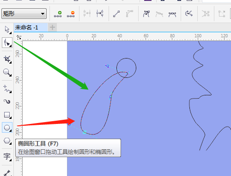The height and width of the screenshot is (176, 231).
Task: Click the ruler origin corner icon
Action: (19, 37)
